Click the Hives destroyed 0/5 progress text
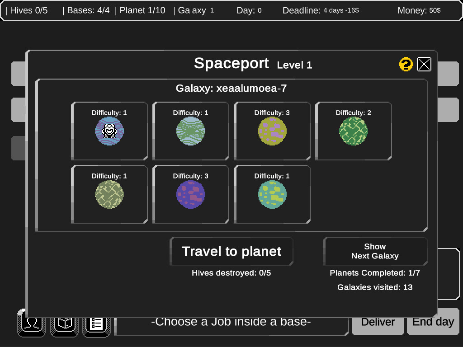The width and height of the screenshot is (463, 347). pyautogui.click(x=231, y=273)
